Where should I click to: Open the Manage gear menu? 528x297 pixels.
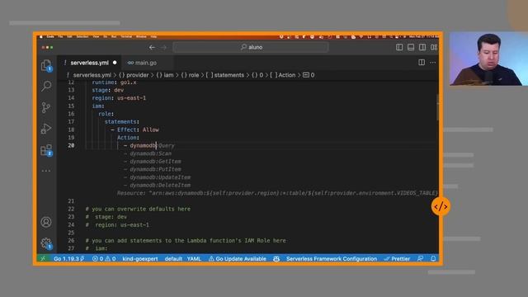coord(46,243)
